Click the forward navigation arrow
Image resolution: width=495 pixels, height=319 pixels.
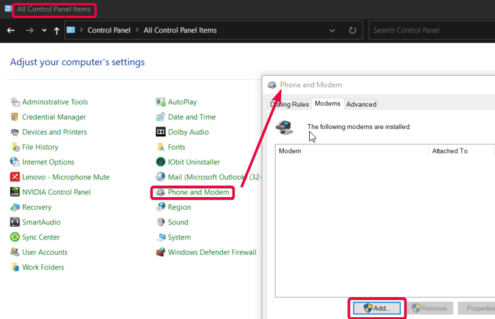30,30
